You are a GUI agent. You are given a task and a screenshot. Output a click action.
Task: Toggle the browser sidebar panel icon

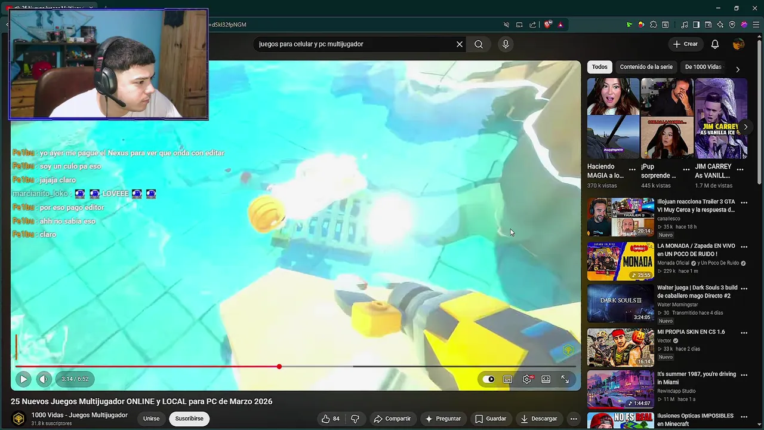pos(696,24)
